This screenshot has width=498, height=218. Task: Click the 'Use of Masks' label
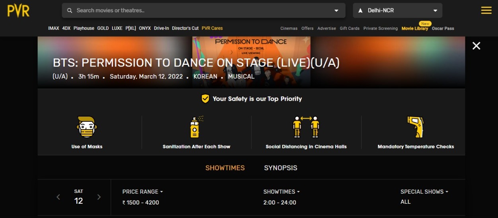pos(87,147)
